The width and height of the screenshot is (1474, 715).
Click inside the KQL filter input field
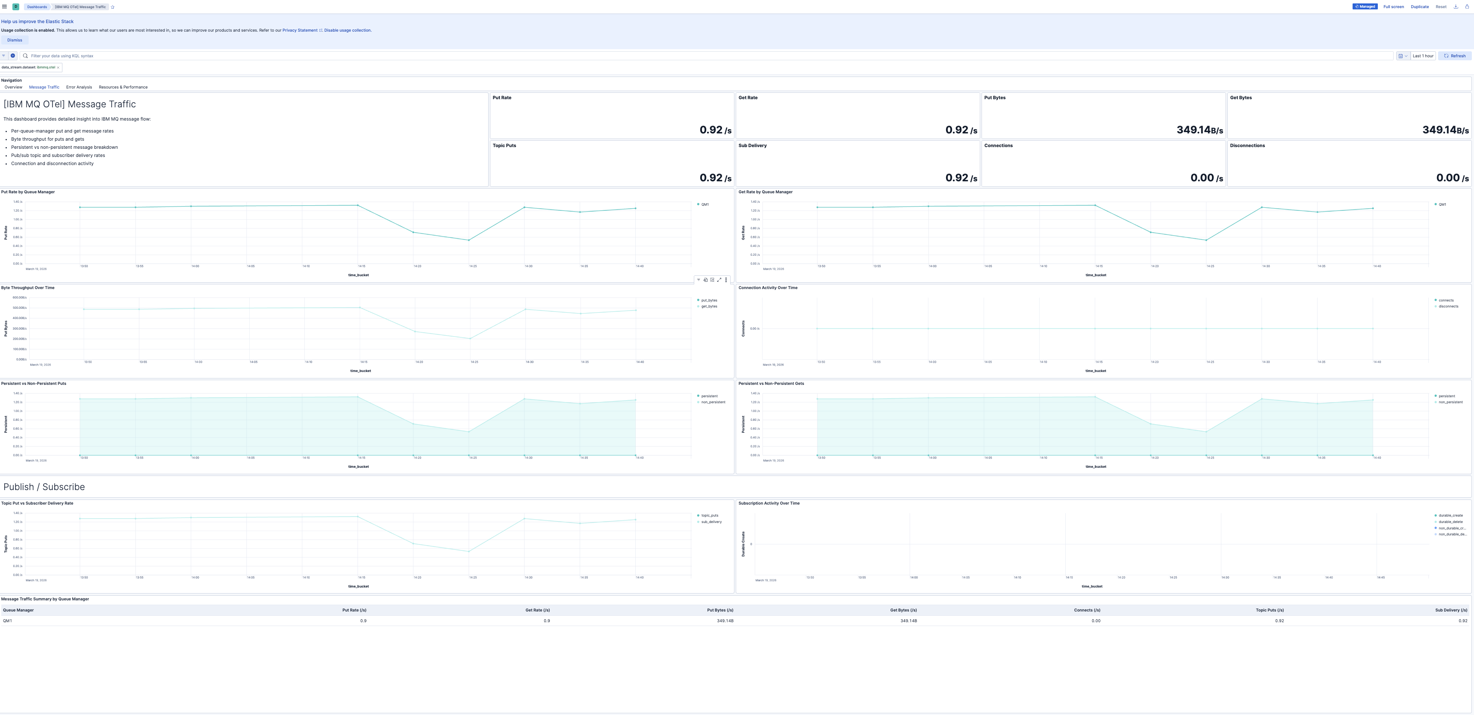[x=229, y=56]
